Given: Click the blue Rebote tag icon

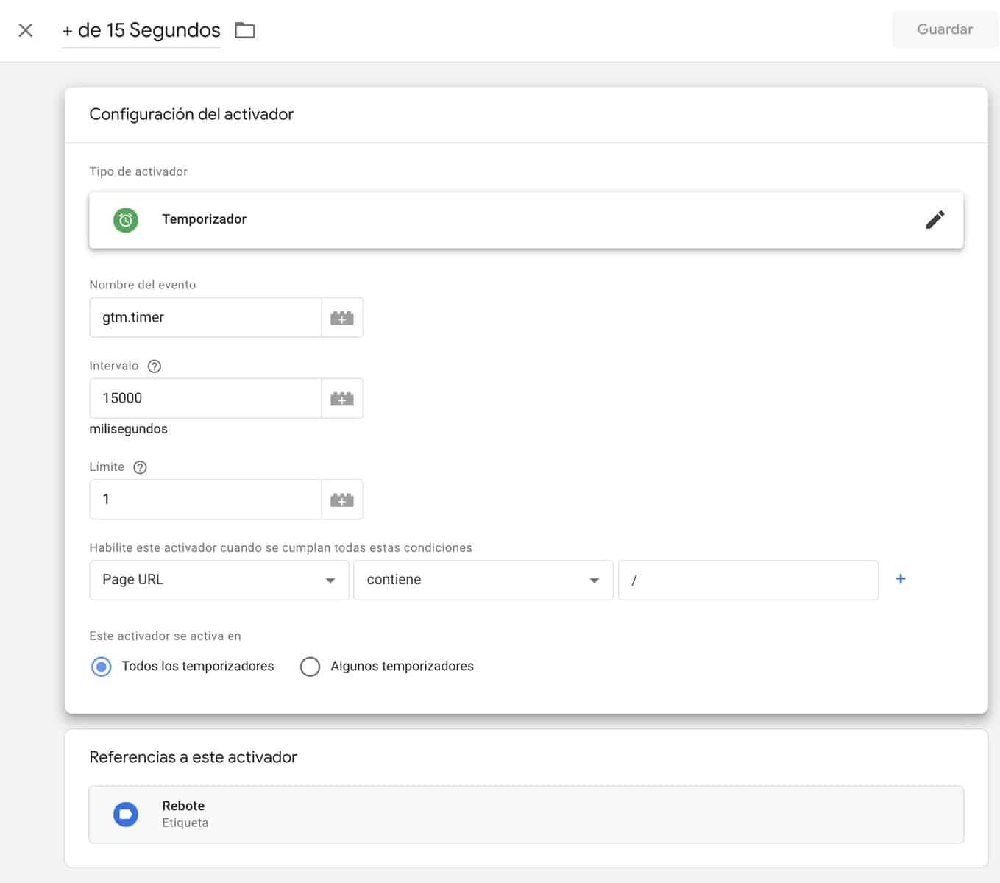Looking at the screenshot, I should tap(126, 815).
